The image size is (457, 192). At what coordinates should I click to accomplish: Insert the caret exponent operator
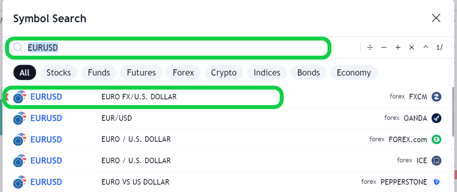tap(426, 48)
